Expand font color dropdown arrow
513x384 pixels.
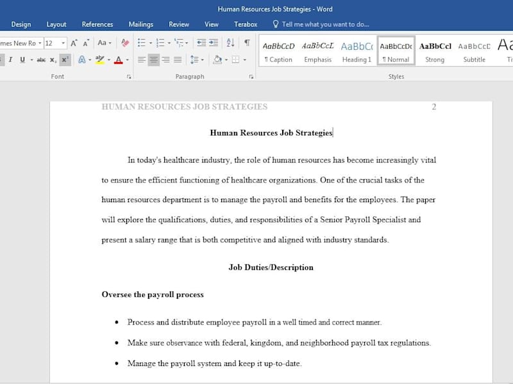pos(127,60)
